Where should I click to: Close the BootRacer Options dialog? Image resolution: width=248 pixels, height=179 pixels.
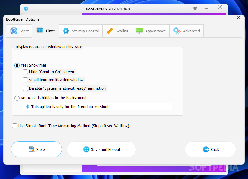(238, 18)
